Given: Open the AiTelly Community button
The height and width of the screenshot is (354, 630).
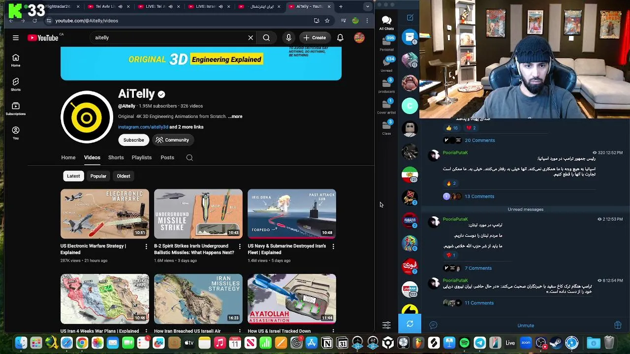Looking at the screenshot, I should [172, 140].
